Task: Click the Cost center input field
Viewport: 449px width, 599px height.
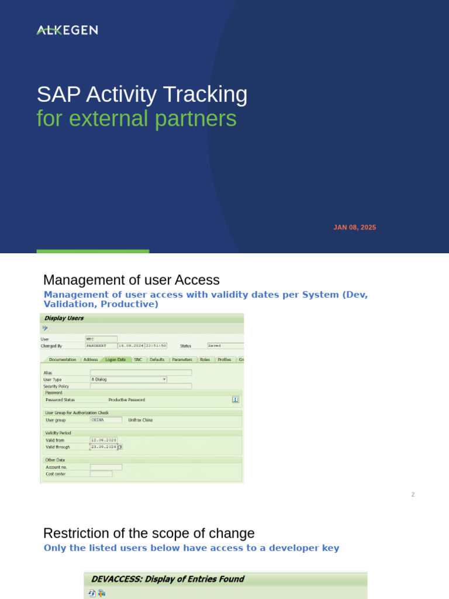Action: (x=101, y=474)
